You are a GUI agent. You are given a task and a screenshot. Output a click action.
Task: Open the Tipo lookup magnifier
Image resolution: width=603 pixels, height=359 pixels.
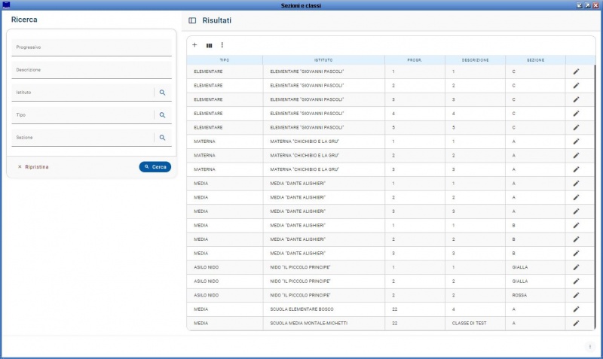(x=162, y=115)
